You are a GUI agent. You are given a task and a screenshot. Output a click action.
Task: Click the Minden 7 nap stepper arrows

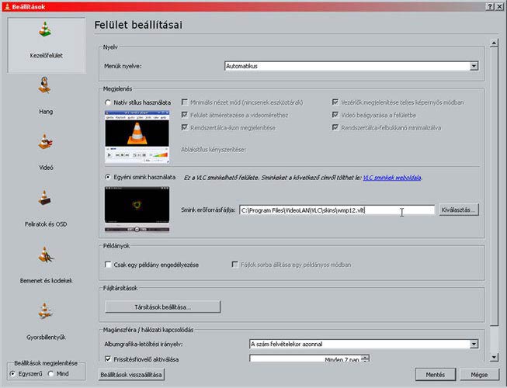click(x=365, y=359)
